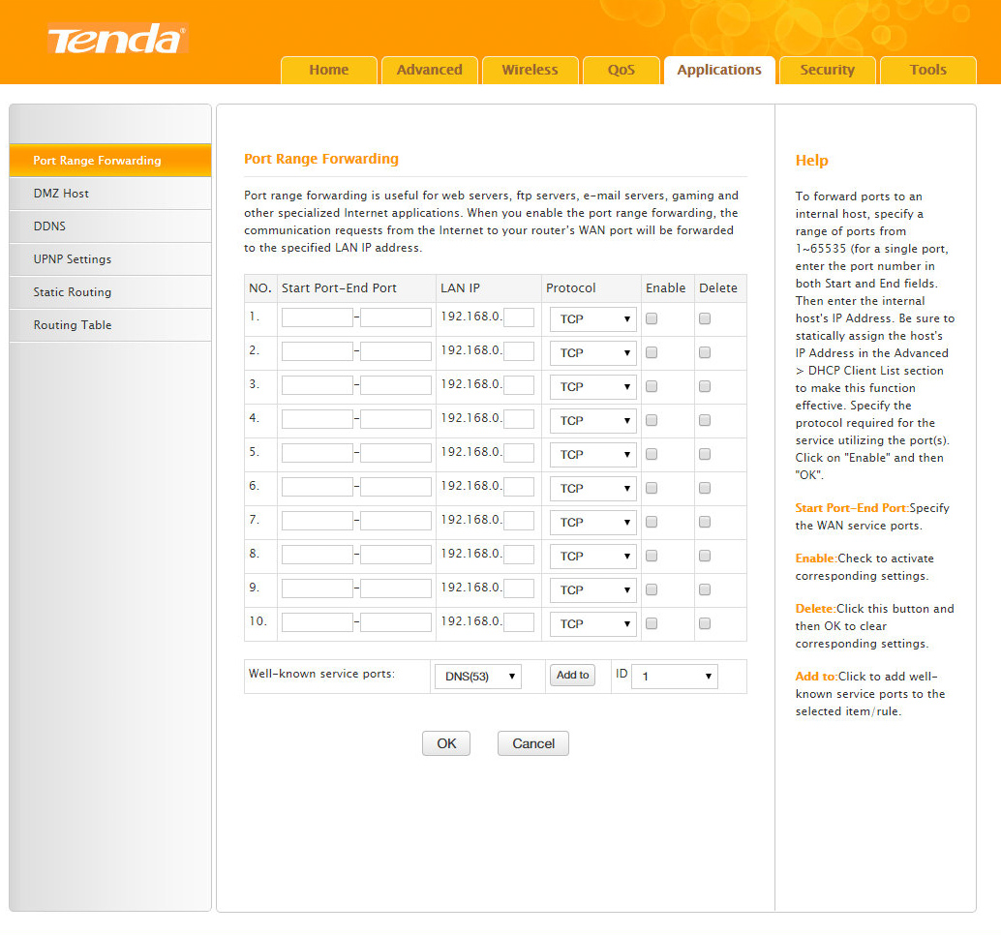The width and height of the screenshot is (1001, 935).
Task: Focus Start Port field of rule 1
Action: (318, 317)
